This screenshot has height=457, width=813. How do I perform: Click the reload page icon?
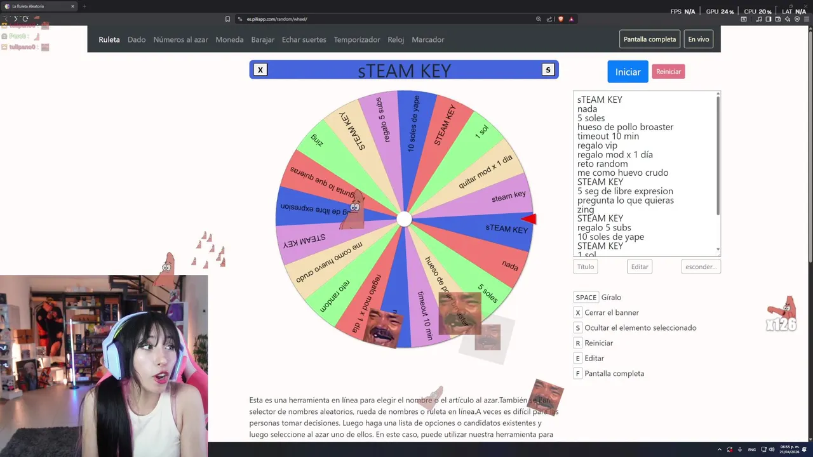25,19
